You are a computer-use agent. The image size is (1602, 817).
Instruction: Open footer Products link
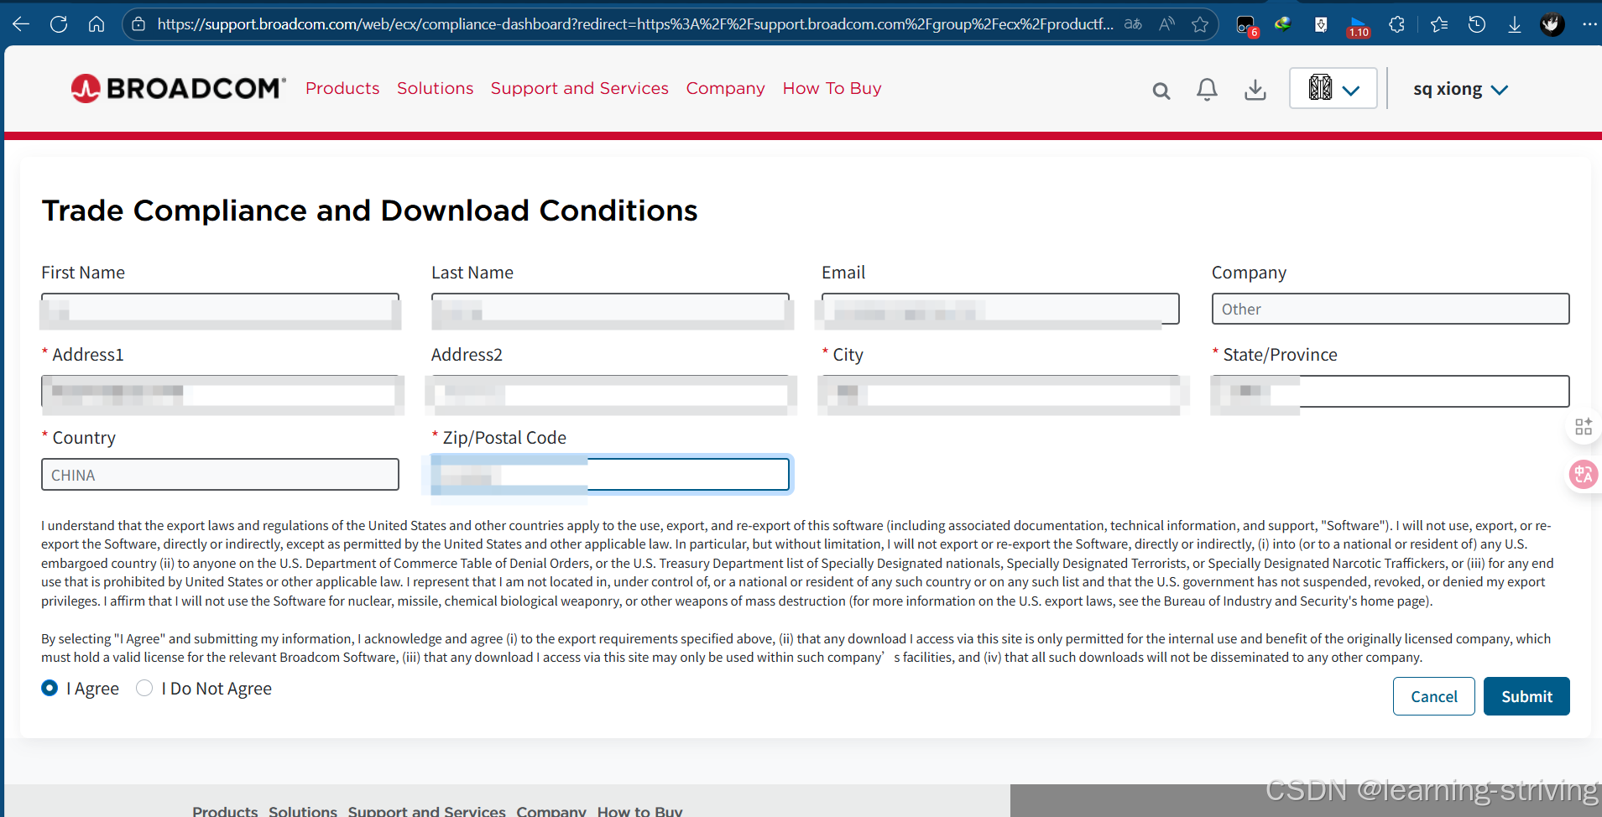[x=225, y=811]
